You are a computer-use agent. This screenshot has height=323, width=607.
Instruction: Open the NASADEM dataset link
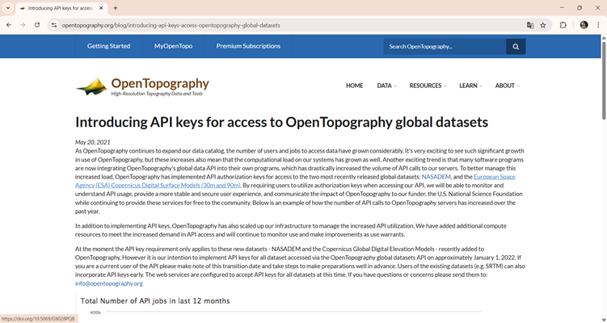click(x=436, y=175)
